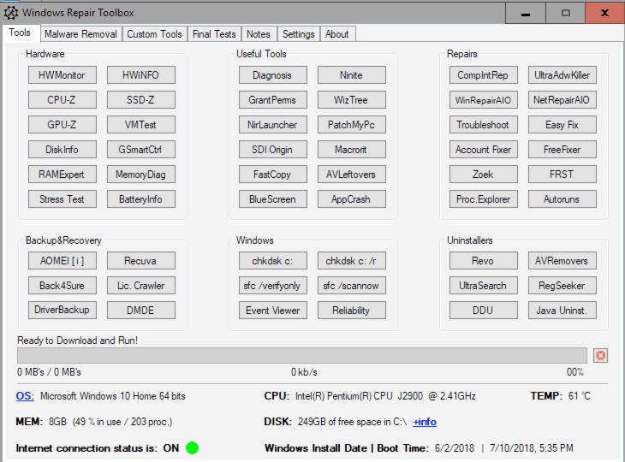Start NetRepairAIO
This screenshot has height=462, width=625.
(x=562, y=99)
